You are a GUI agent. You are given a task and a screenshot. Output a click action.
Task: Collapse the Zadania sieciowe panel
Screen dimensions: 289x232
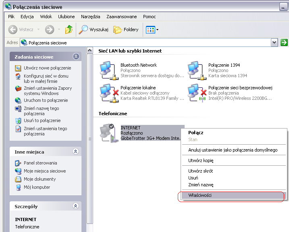pos(76,56)
